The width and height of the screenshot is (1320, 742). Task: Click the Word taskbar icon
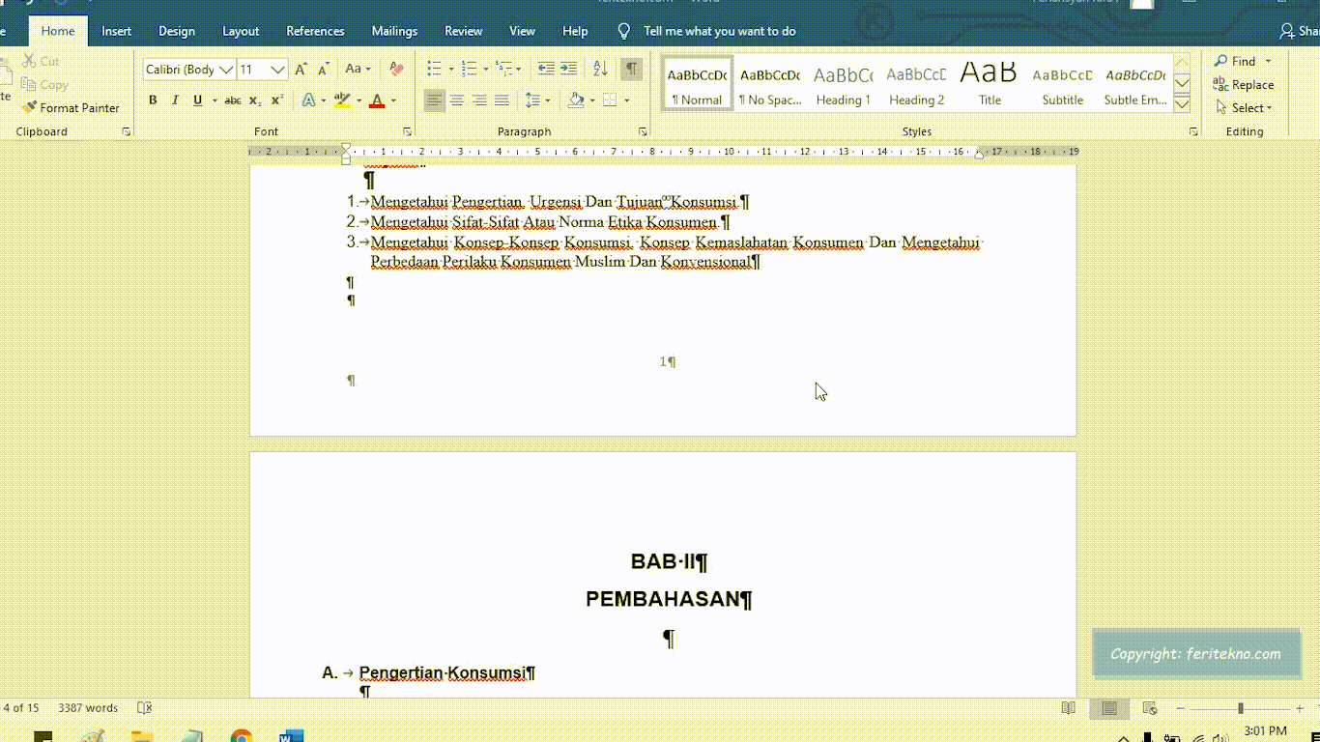click(291, 736)
